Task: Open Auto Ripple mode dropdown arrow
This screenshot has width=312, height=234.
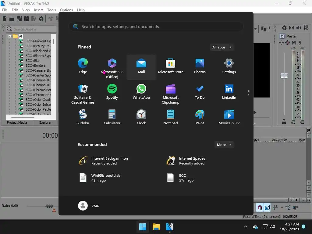Action: pyautogui.click(x=282, y=207)
